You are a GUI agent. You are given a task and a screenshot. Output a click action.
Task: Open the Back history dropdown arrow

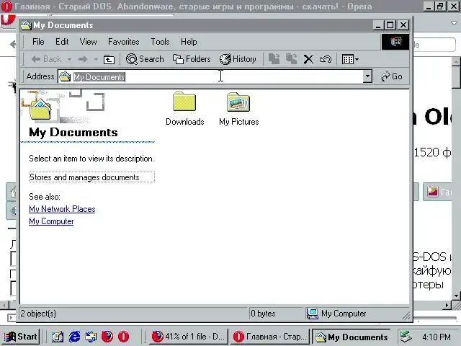pyautogui.click(x=69, y=59)
